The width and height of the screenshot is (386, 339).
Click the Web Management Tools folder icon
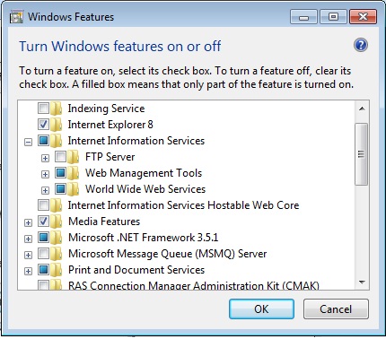pos(74,173)
